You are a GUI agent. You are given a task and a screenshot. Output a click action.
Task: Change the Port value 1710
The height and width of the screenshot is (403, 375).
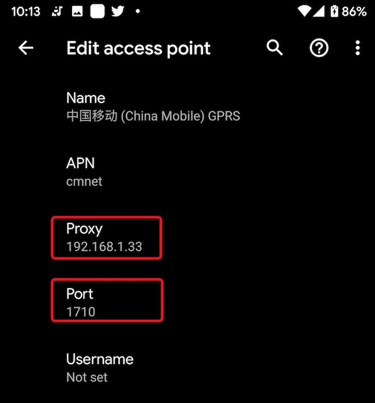pos(106,302)
